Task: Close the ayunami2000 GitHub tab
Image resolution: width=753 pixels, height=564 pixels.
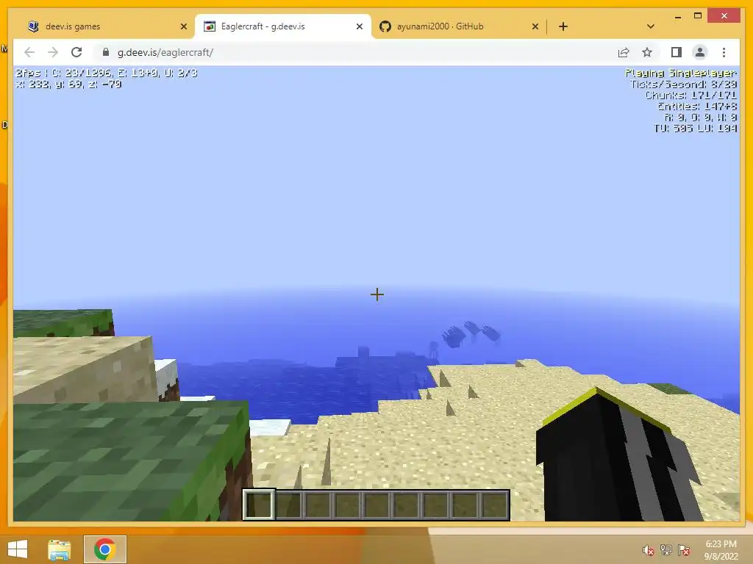Action: pyautogui.click(x=535, y=26)
